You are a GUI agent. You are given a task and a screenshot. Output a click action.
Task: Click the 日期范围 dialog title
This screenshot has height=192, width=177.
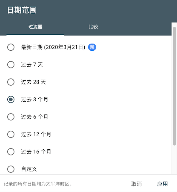(x=22, y=10)
